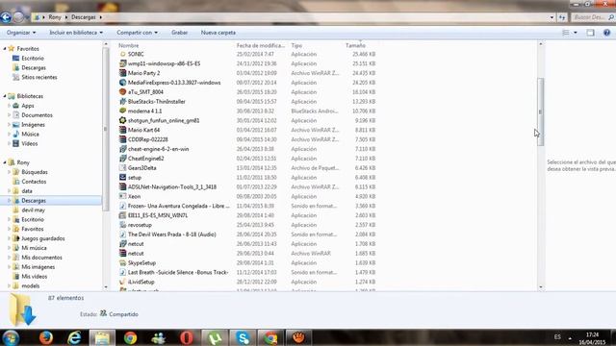Click the Mario Party 2 WinRAR icon
Screen dimensions: 616x346
(x=122, y=73)
